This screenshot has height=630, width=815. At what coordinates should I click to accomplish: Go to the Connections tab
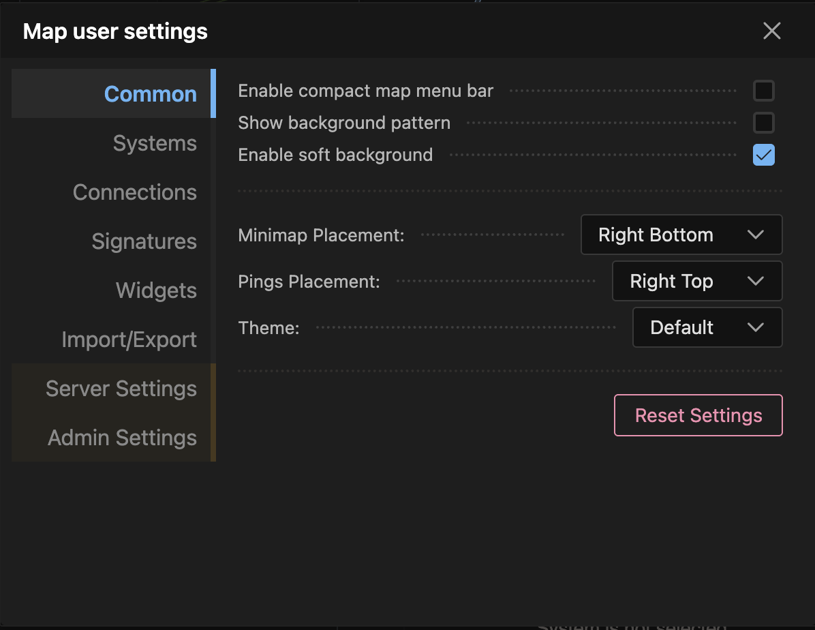(135, 192)
